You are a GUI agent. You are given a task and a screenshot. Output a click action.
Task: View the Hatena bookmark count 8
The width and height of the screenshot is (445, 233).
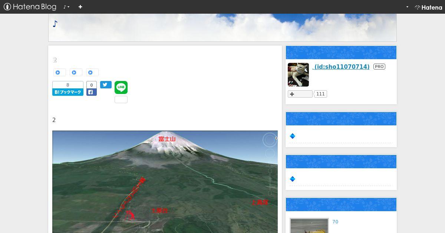pos(67,85)
